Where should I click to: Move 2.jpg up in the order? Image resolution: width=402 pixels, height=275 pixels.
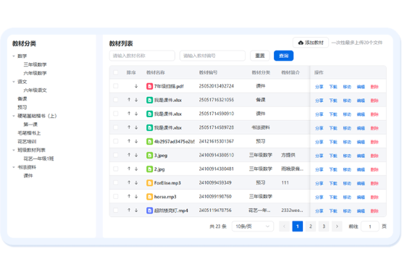coord(129,169)
